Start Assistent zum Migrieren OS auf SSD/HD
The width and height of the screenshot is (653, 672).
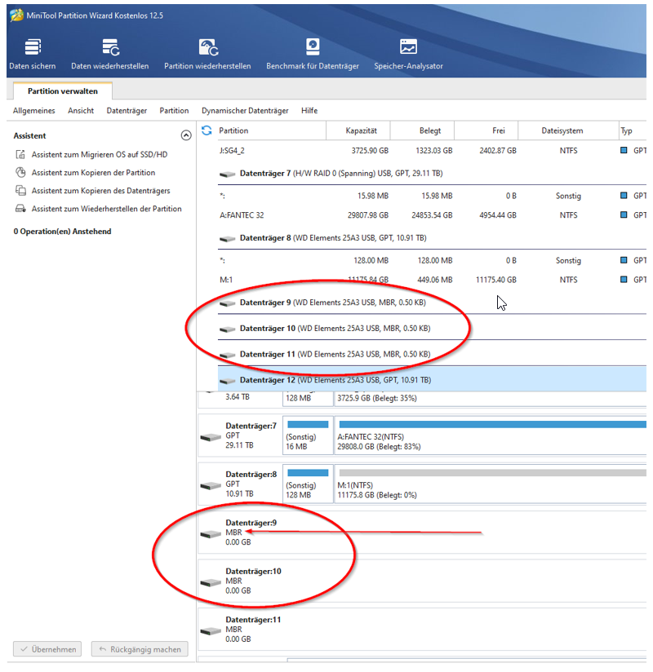[x=100, y=154]
